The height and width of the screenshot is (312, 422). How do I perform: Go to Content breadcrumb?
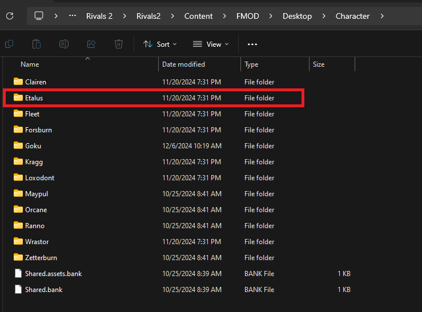point(198,16)
